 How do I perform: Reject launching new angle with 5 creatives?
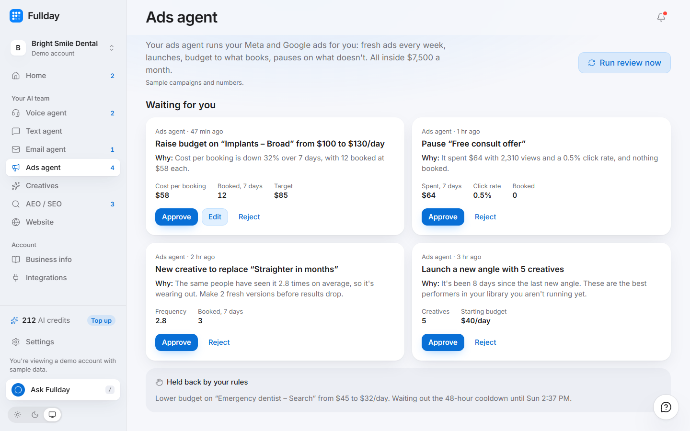pyautogui.click(x=485, y=342)
